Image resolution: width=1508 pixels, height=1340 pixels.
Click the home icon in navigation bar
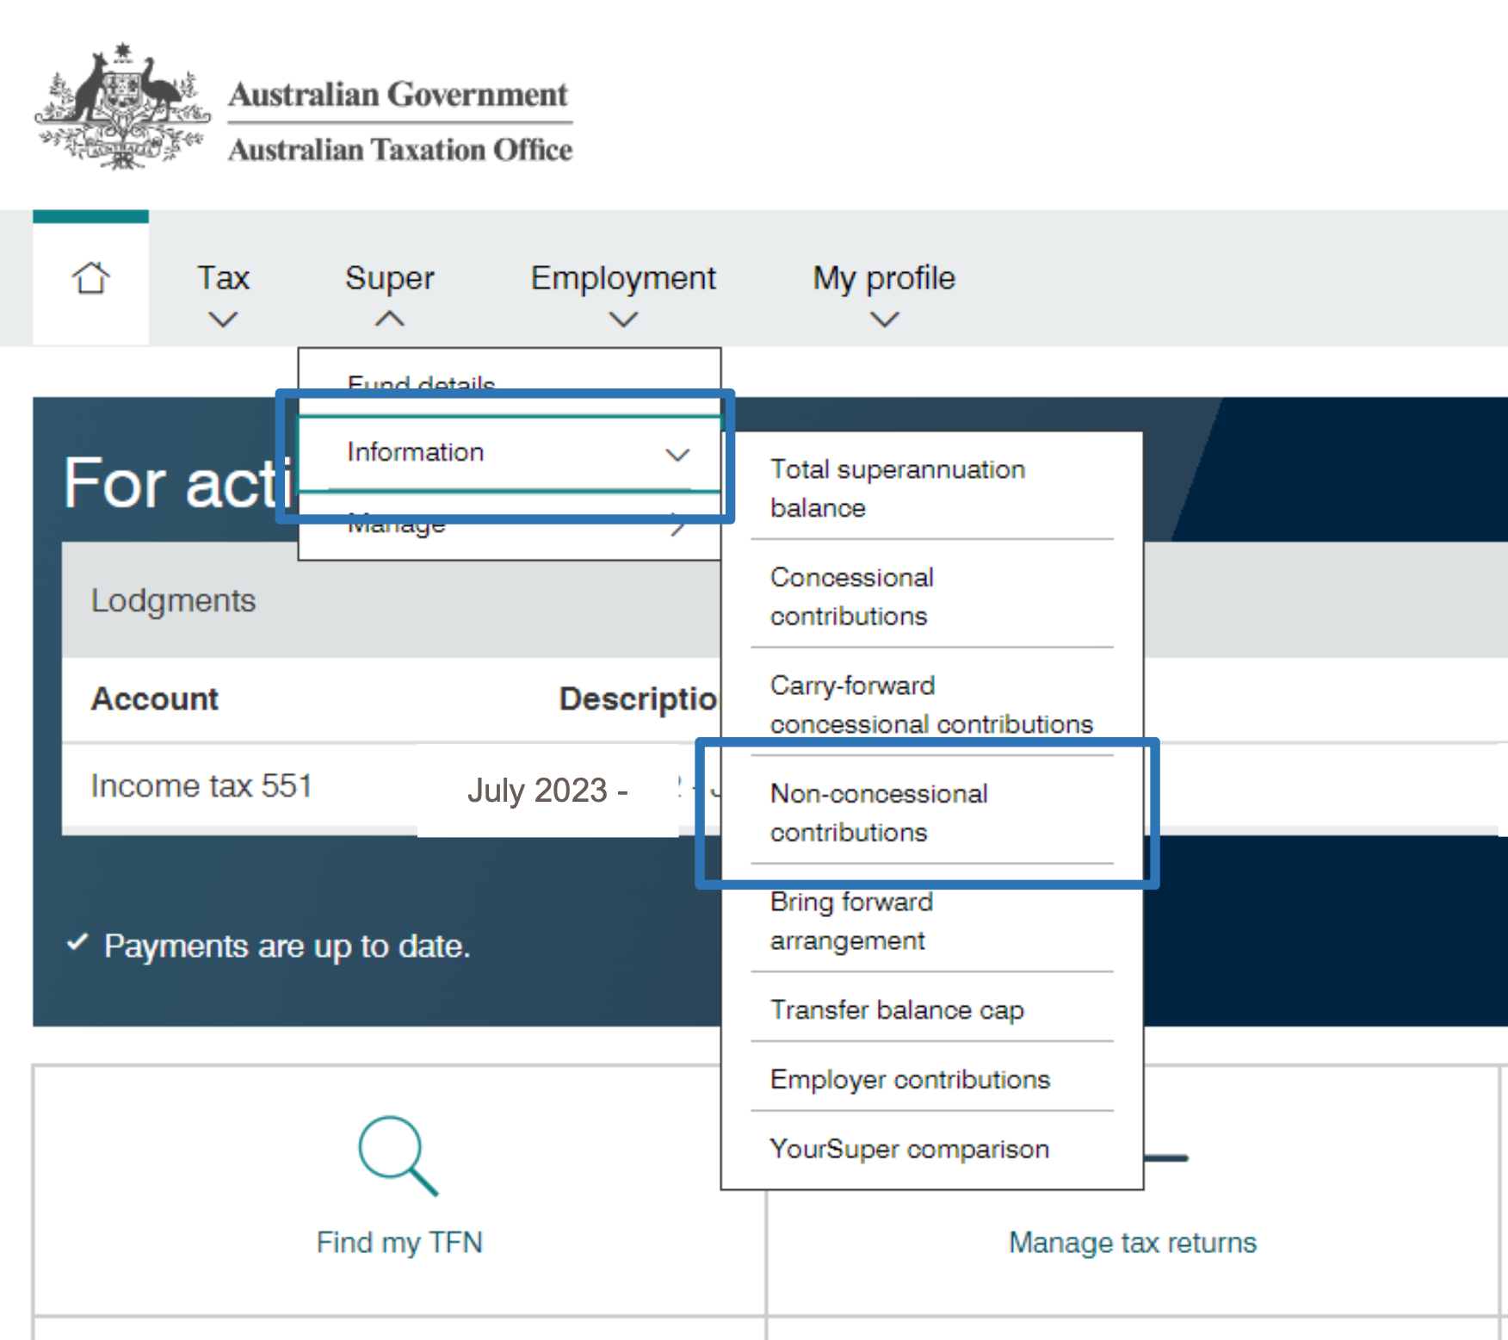[x=90, y=278]
